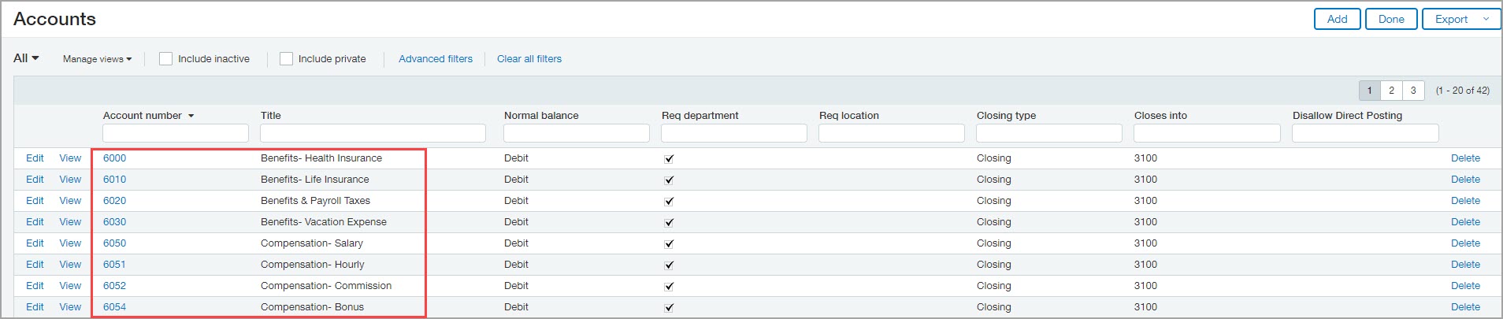Click the Closing type filter field
1503x319 pixels.
(x=1048, y=133)
